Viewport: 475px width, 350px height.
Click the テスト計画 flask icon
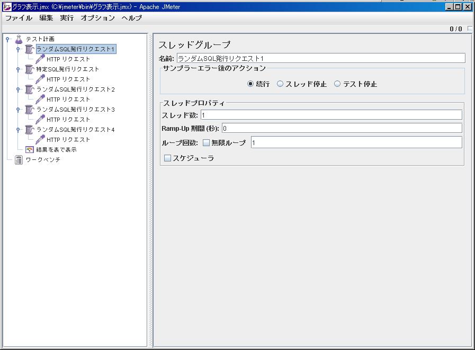19,39
